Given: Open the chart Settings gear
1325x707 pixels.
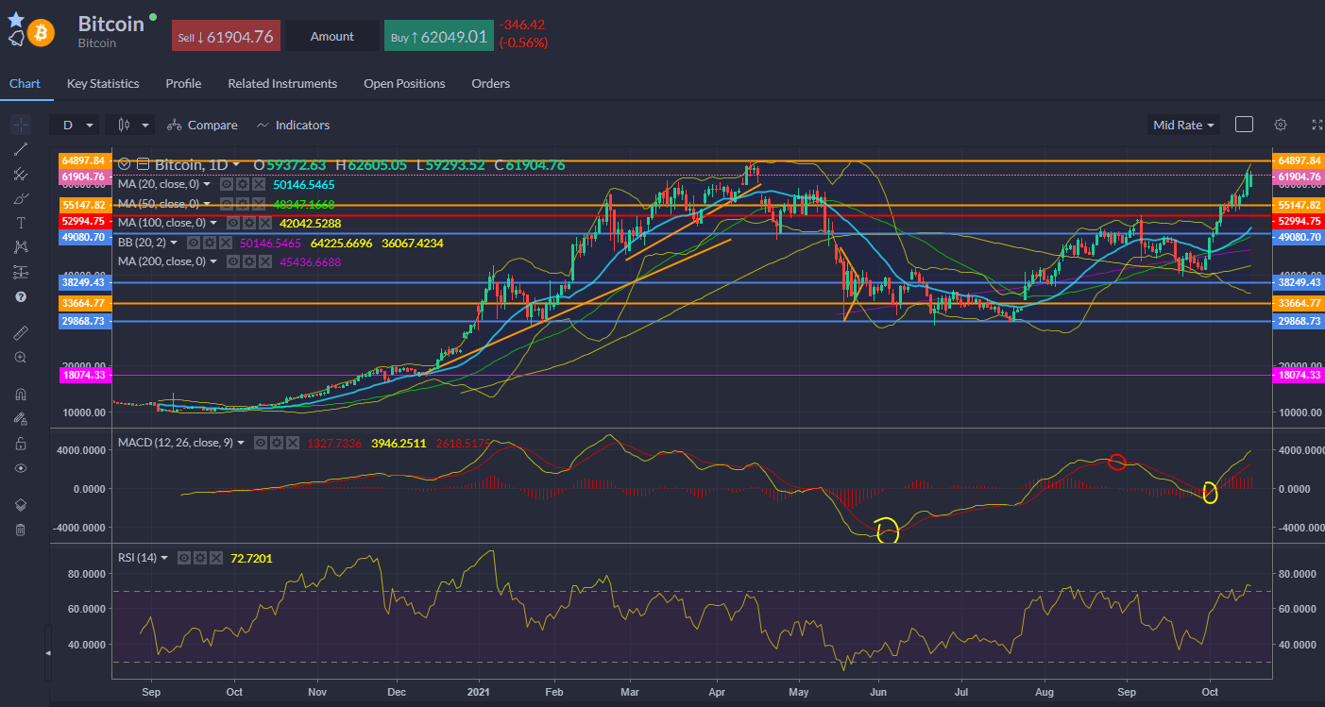Looking at the screenshot, I should click(1280, 124).
